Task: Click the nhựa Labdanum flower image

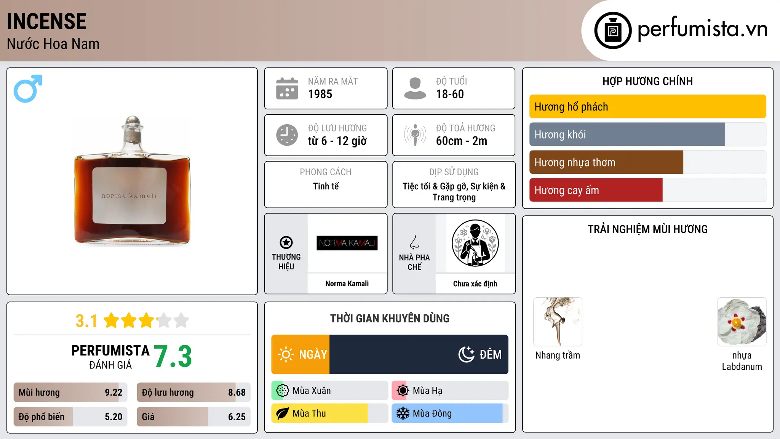Action: [742, 322]
